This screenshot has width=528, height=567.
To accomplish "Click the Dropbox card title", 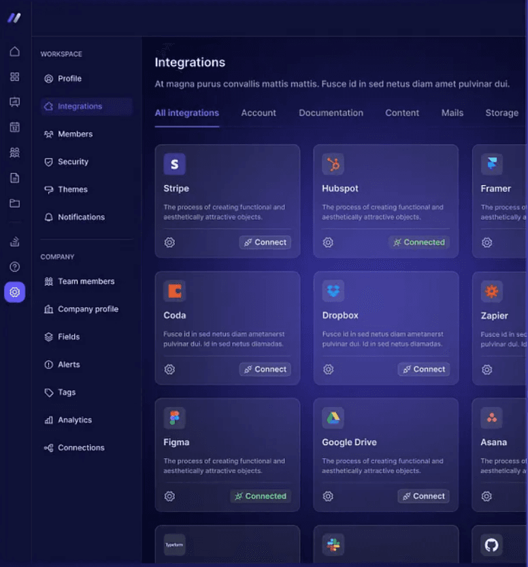I will click(340, 315).
